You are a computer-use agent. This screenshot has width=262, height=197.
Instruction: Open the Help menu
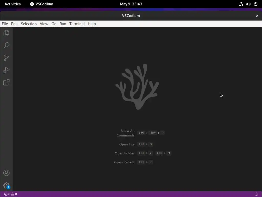[x=92, y=24]
